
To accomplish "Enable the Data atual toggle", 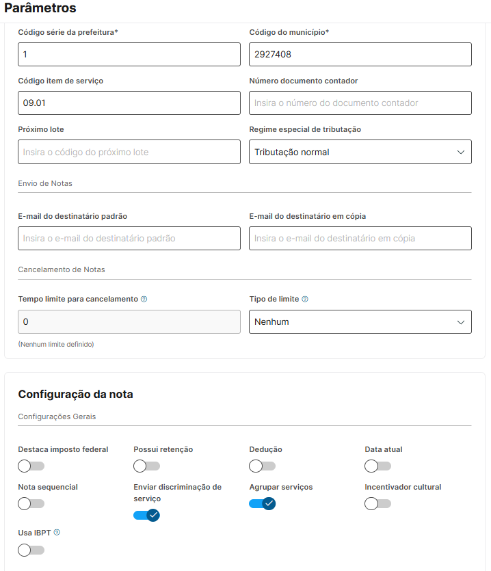I will (377, 466).
